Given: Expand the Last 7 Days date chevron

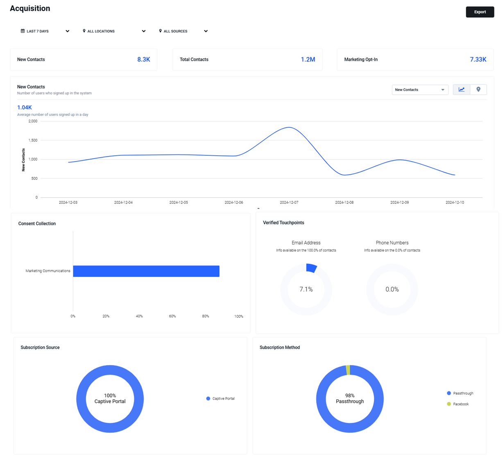Looking at the screenshot, I should pyautogui.click(x=68, y=31).
